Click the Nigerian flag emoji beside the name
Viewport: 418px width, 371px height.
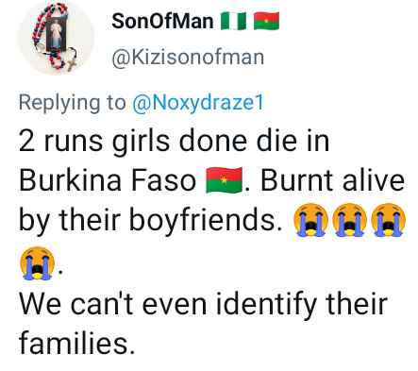[233, 21]
